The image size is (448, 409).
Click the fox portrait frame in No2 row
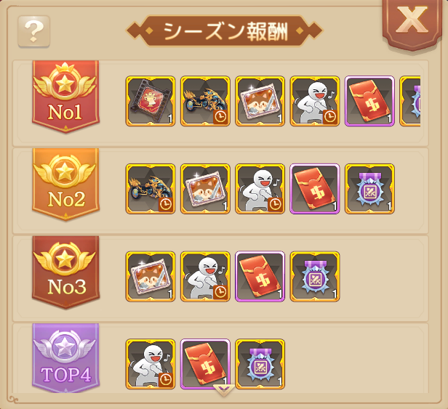click(x=205, y=189)
